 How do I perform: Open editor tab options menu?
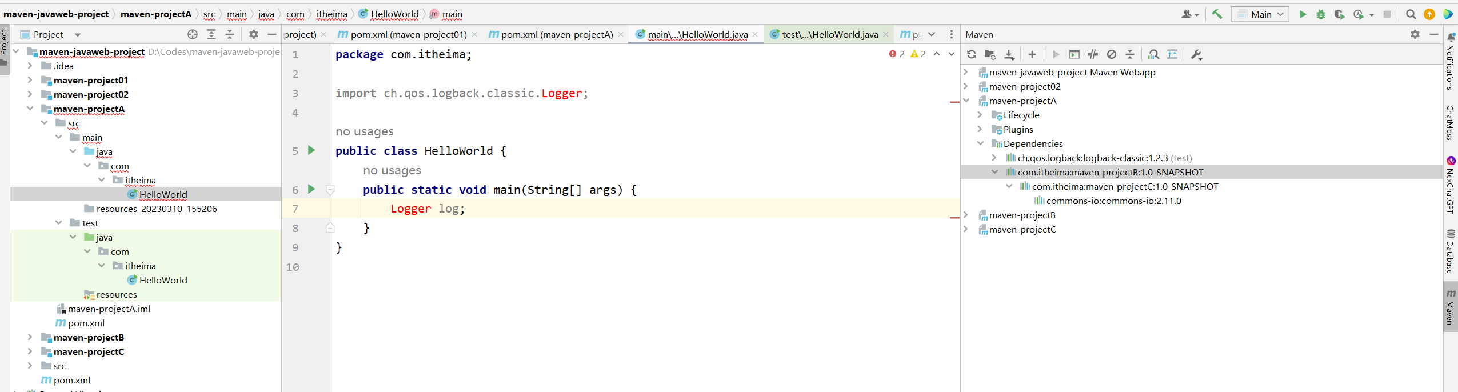point(952,34)
